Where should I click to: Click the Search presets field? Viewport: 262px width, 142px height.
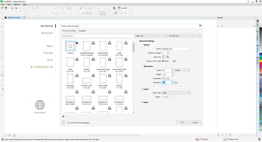(x=98, y=36)
